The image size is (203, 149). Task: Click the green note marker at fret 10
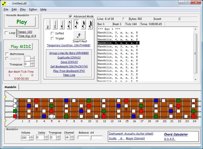coord(89,101)
